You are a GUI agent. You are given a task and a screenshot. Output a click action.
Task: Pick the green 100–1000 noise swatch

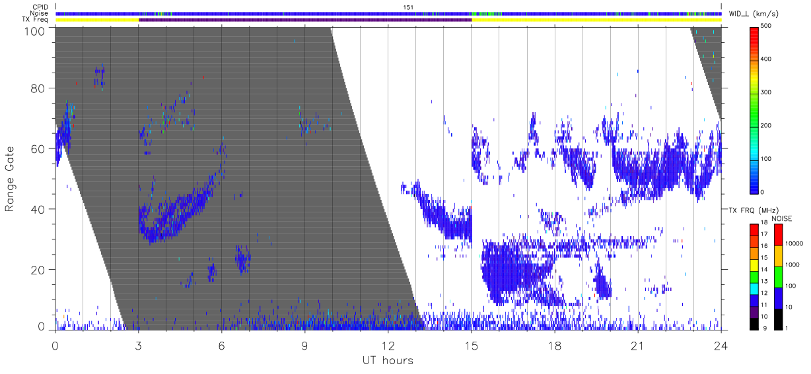click(x=779, y=276)
